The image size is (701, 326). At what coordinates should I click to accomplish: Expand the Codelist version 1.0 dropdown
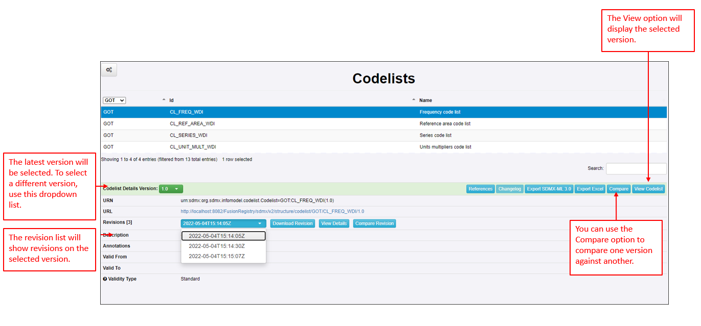click(x=171, y=189)
